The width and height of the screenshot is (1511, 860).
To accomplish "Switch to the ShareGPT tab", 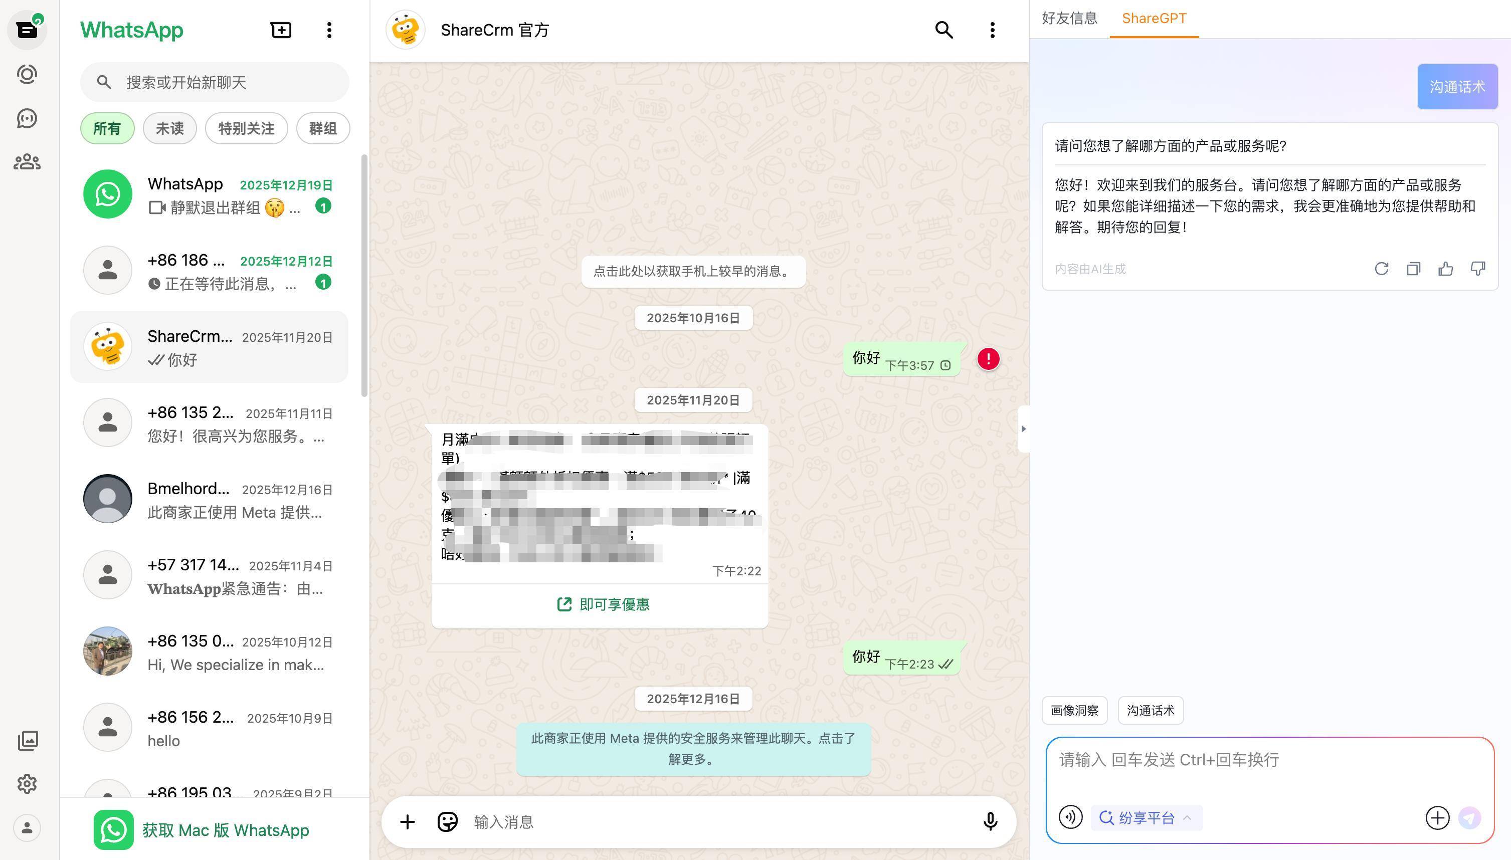I will coord(1154,19).
